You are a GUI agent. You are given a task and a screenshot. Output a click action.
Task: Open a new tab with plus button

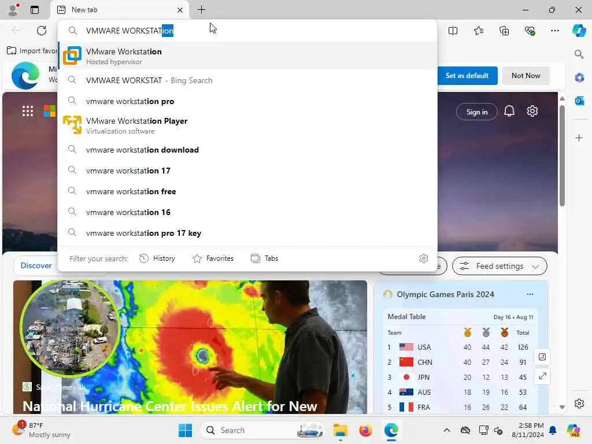202,10
